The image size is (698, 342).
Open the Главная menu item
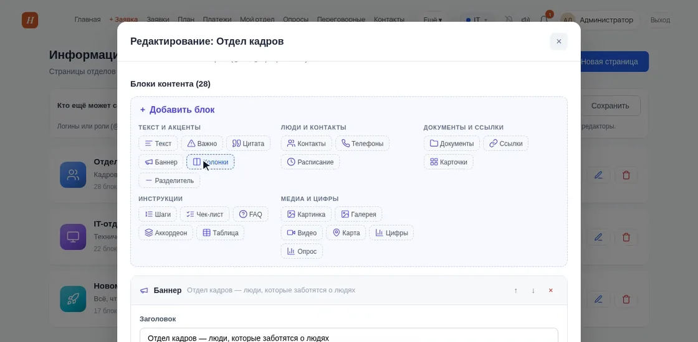click(87, 19)
